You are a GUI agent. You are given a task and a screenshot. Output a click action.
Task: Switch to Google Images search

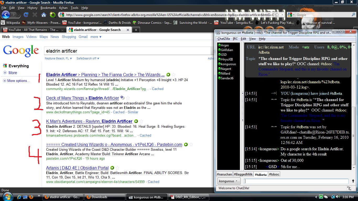(18, 37)
